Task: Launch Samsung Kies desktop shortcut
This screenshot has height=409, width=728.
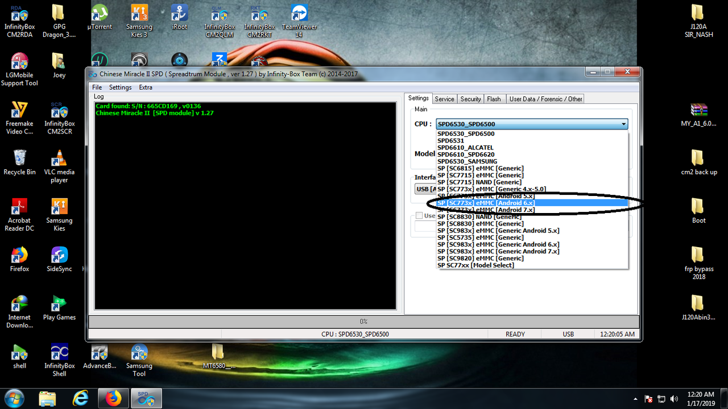Action: click(x=59, y=214)
